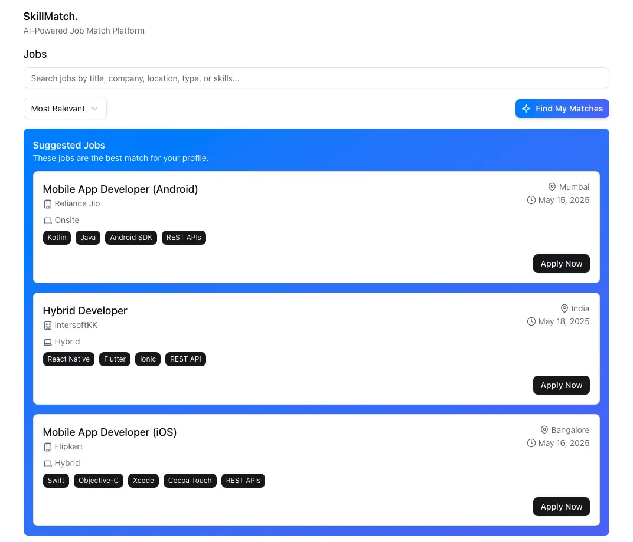
Task: Click the location pin icon beside Mumbai
Action: (552, 187)
